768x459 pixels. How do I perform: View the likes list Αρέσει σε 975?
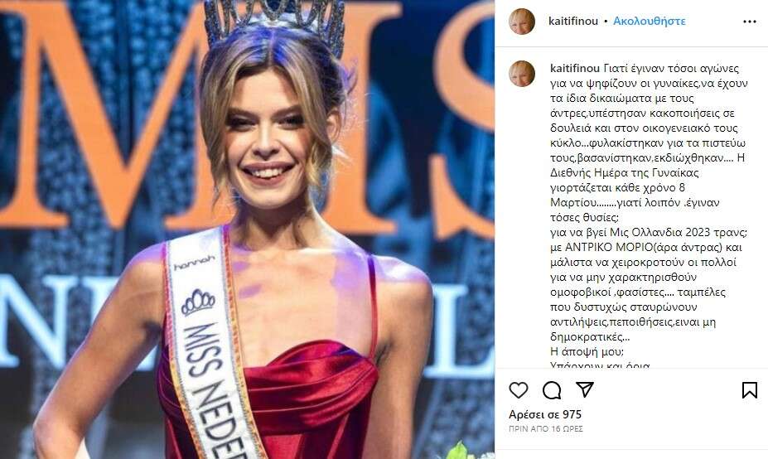point(545,414)
